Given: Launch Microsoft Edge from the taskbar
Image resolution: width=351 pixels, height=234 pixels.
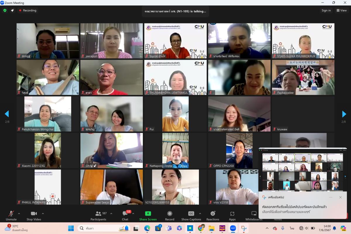Looking at the screenshot, I should pos(147,228).
